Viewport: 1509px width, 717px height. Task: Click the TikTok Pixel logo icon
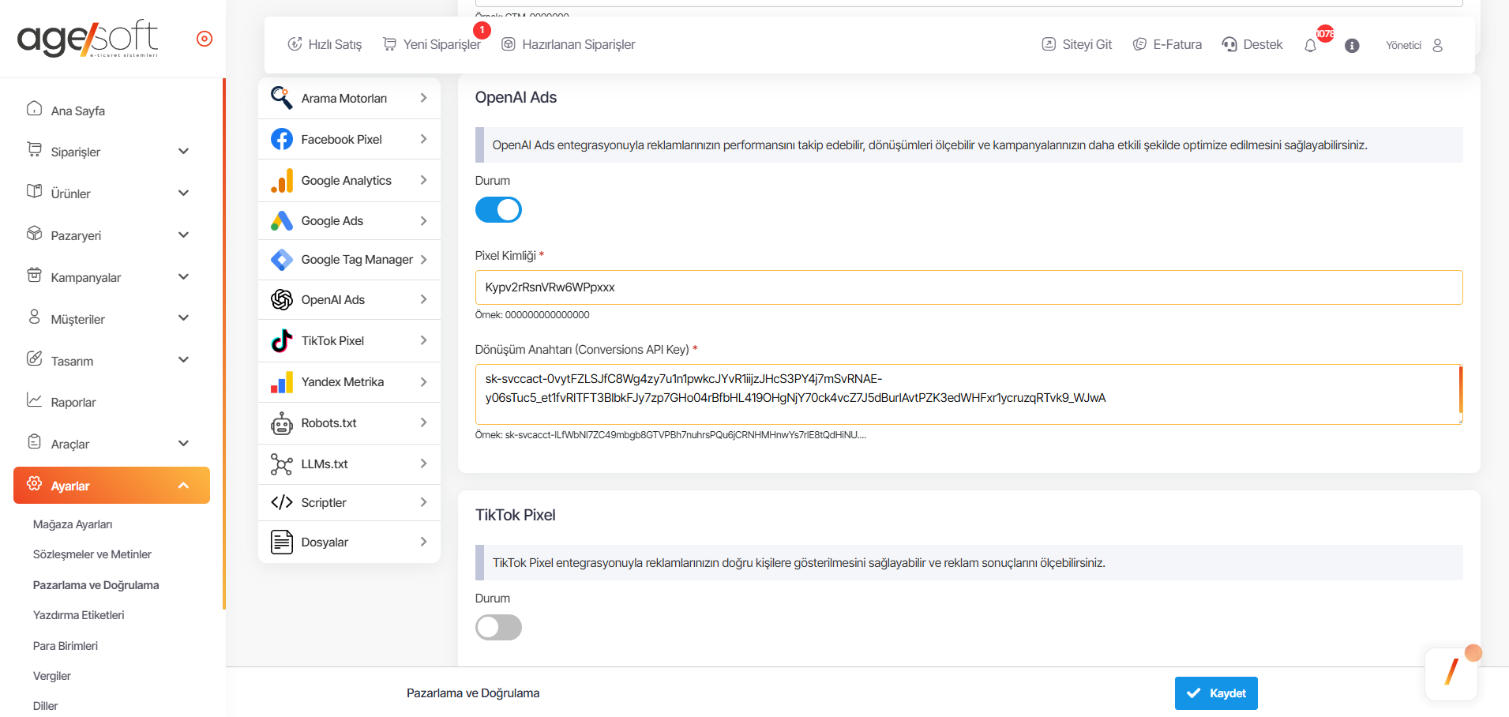(x=282, y=340)
